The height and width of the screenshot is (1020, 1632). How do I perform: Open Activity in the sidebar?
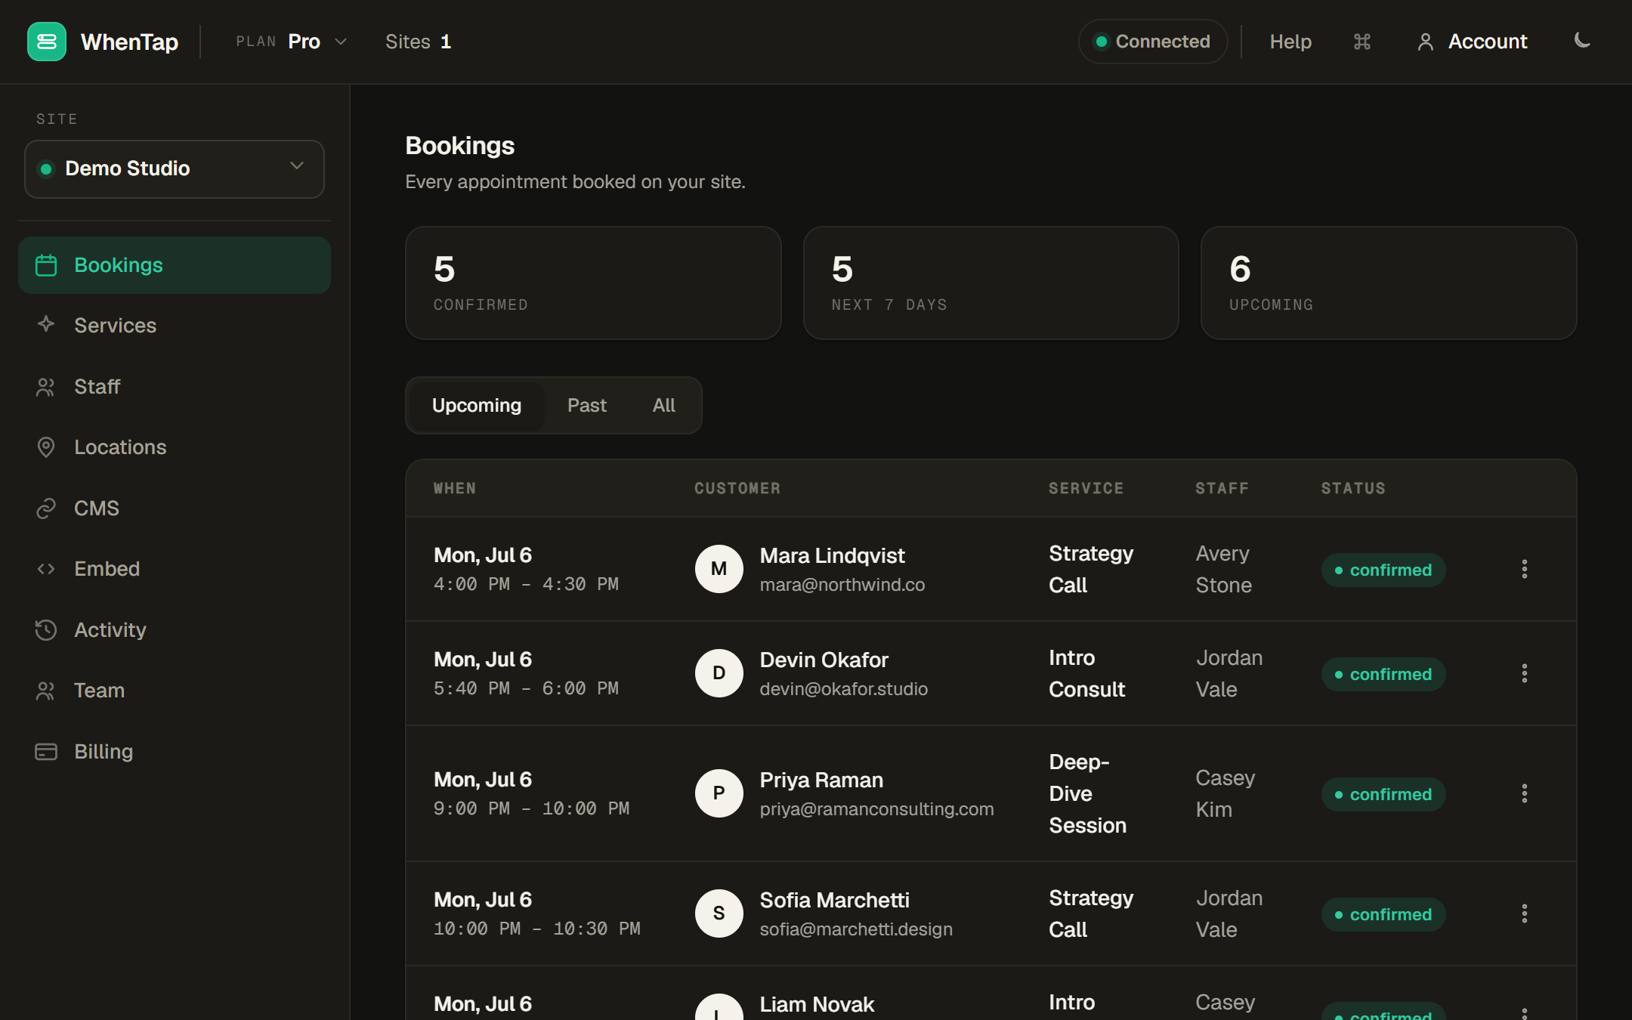tap(175, 630)
